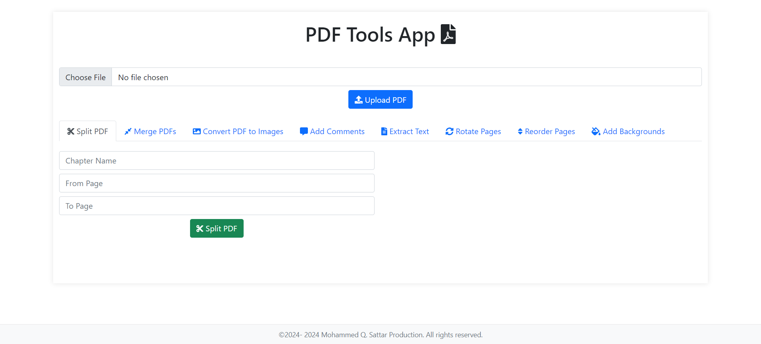The width and height of the screenshot is (761, 344).
Task: Select the Add Comments tab
Action: 332,131
